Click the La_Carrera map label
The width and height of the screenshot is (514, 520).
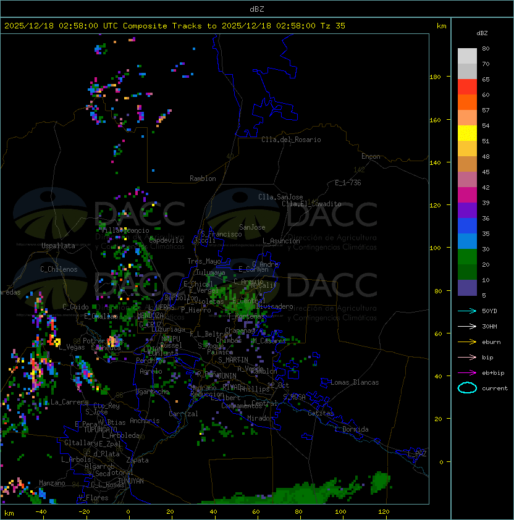coord(69,402)
